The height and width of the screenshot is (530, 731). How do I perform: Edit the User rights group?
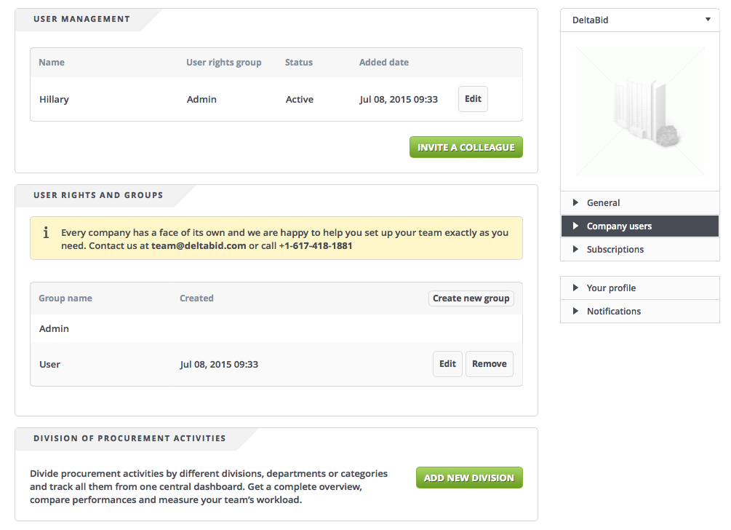click(447, 364)
